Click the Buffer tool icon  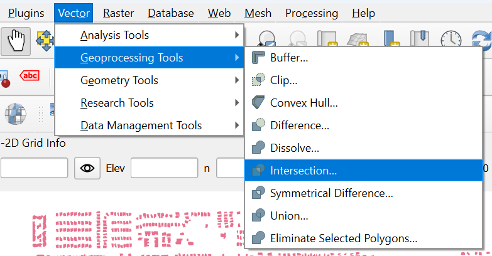[x=259, y=58]
